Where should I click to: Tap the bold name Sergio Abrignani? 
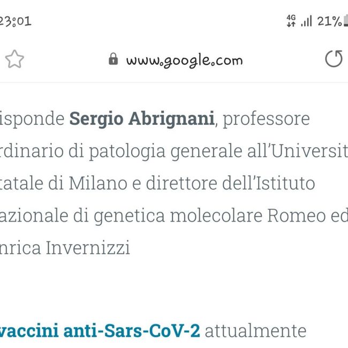[x=142, y=119]
